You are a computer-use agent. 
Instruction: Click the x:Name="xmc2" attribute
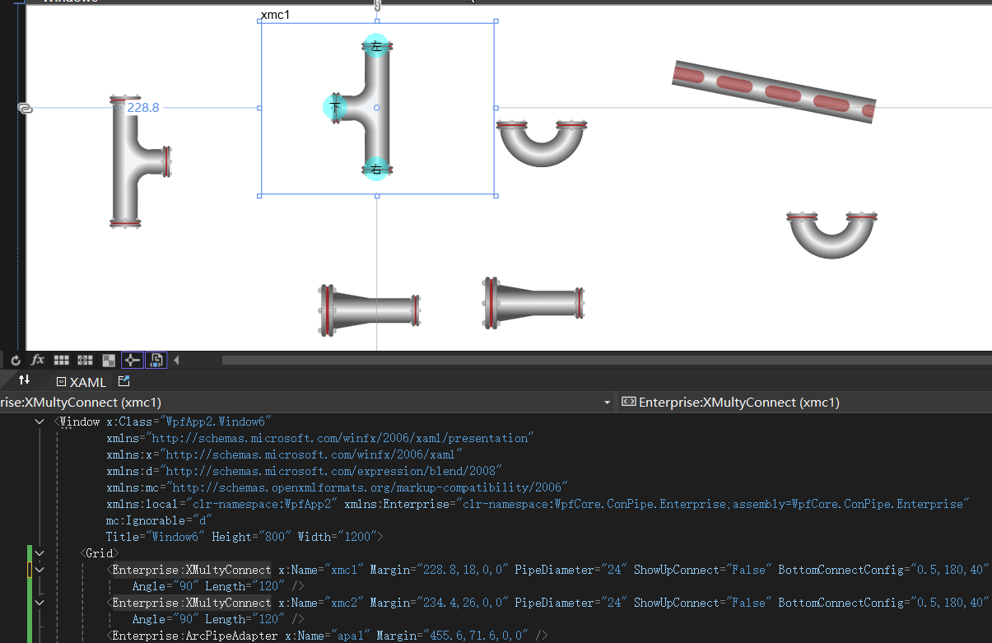click(x=320, y=603)
